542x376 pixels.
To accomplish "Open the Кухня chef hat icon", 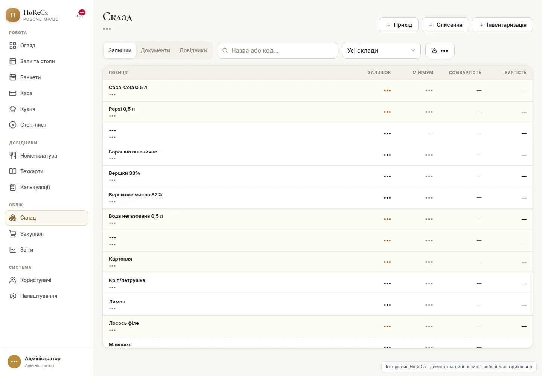I will pos(13,109).
